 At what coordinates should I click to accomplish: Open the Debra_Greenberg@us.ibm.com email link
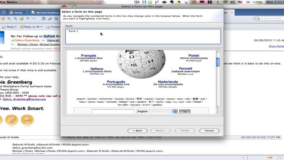coord(24,99)
